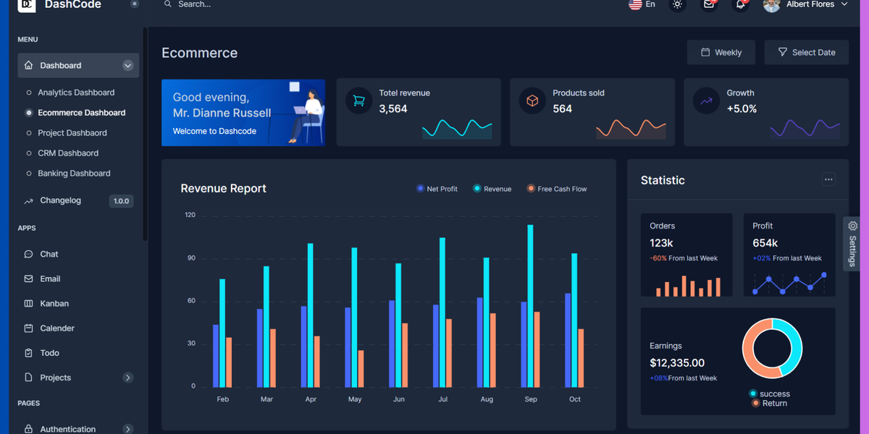Expand the Authentication pages section
This screenshot has width=869, height=434.
point(127,428)
